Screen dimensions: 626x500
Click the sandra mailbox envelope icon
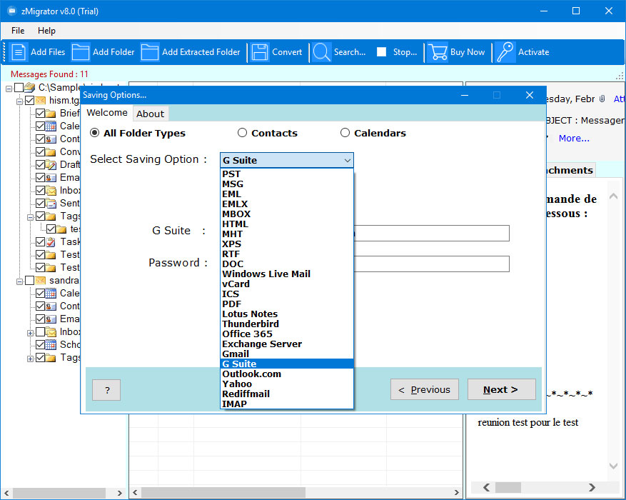point(40,280)
